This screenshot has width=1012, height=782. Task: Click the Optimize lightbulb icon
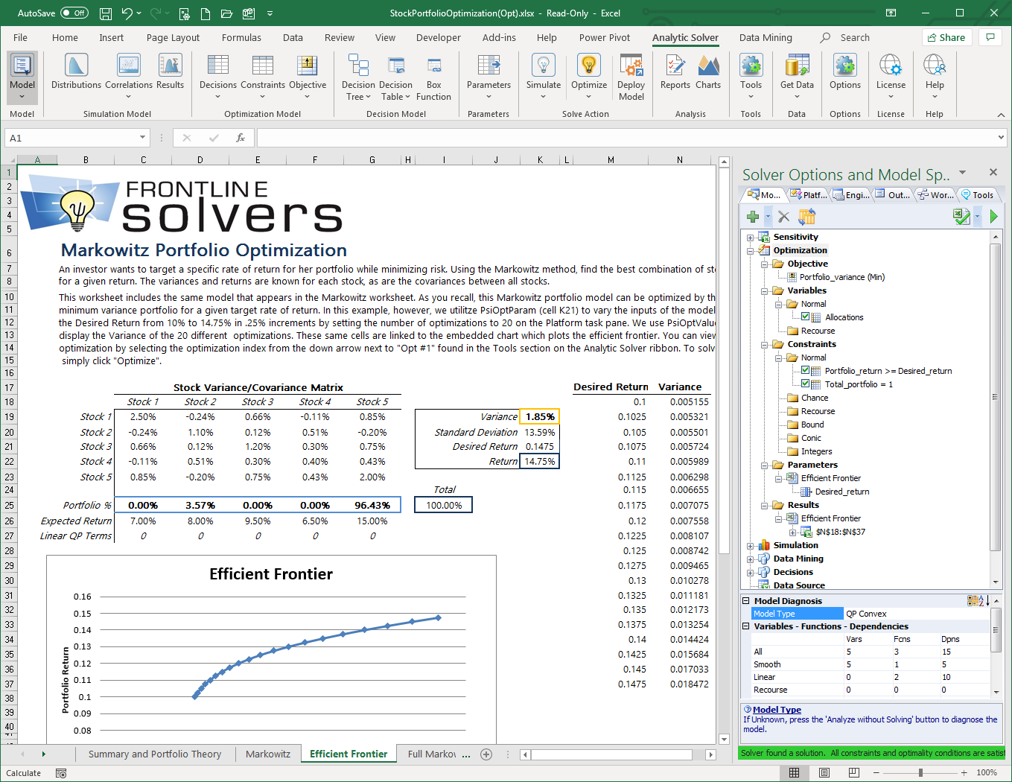click(x=588, y=67)
